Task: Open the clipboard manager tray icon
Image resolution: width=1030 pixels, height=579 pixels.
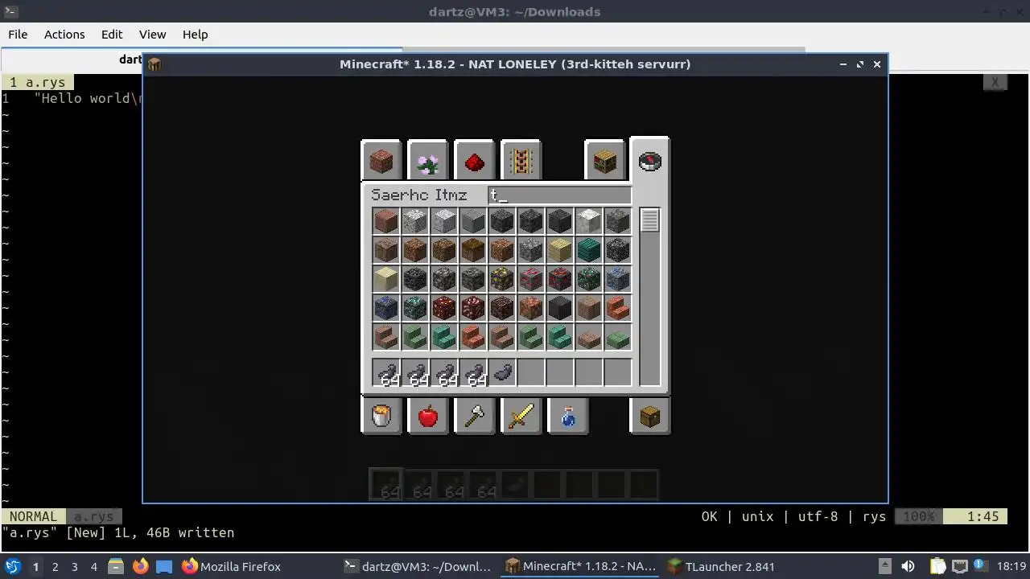Action: point(938,566)
